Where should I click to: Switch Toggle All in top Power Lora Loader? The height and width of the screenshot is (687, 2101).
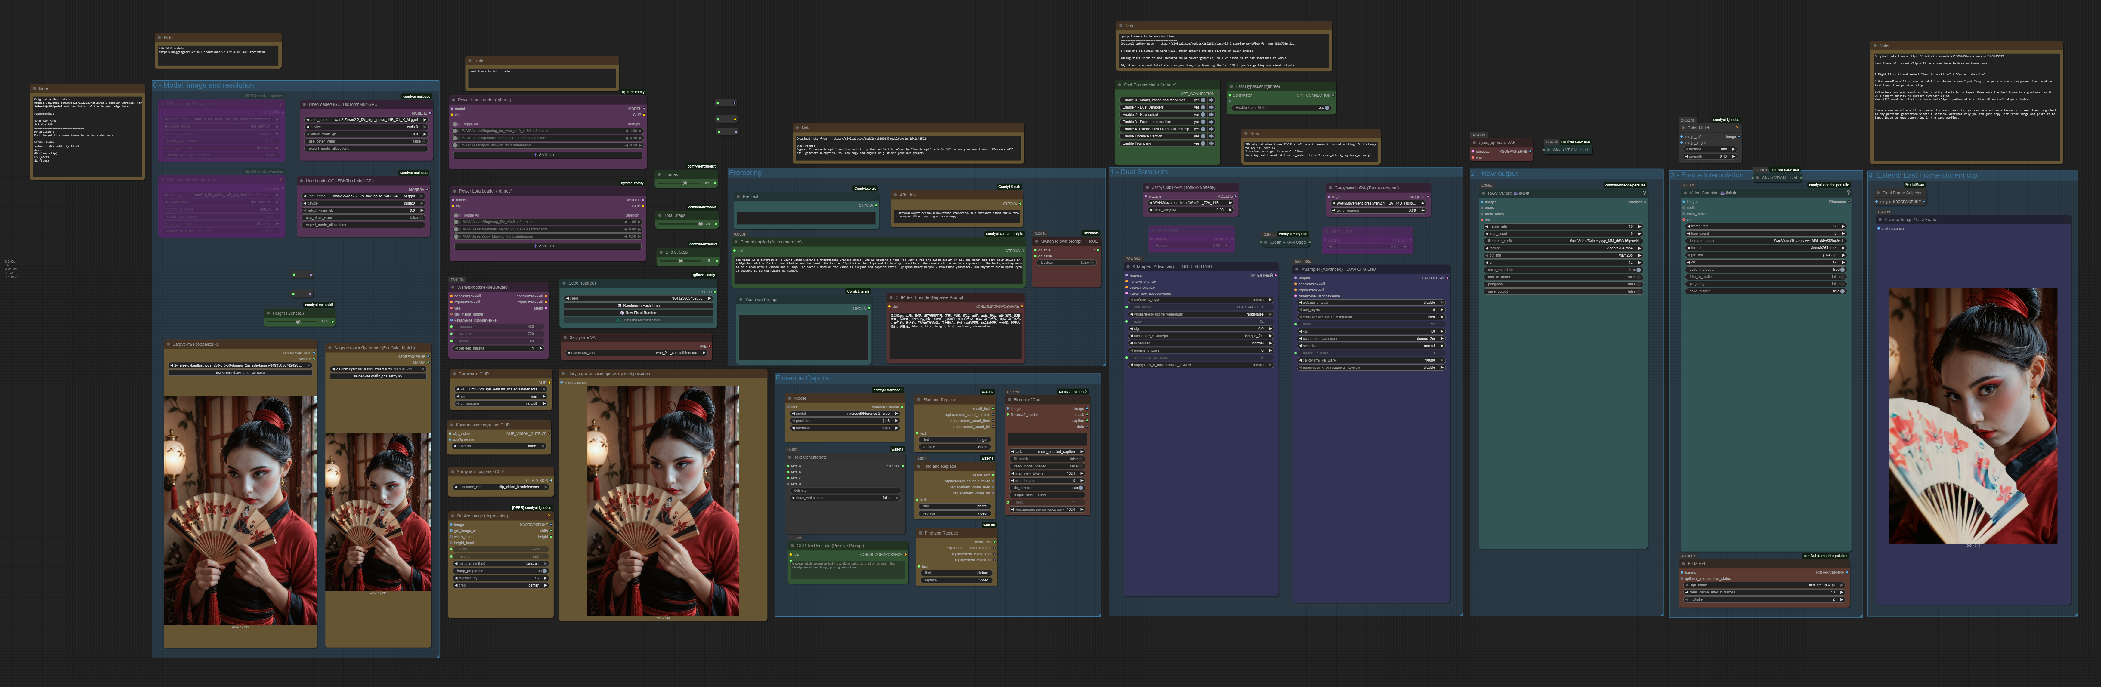457,125
